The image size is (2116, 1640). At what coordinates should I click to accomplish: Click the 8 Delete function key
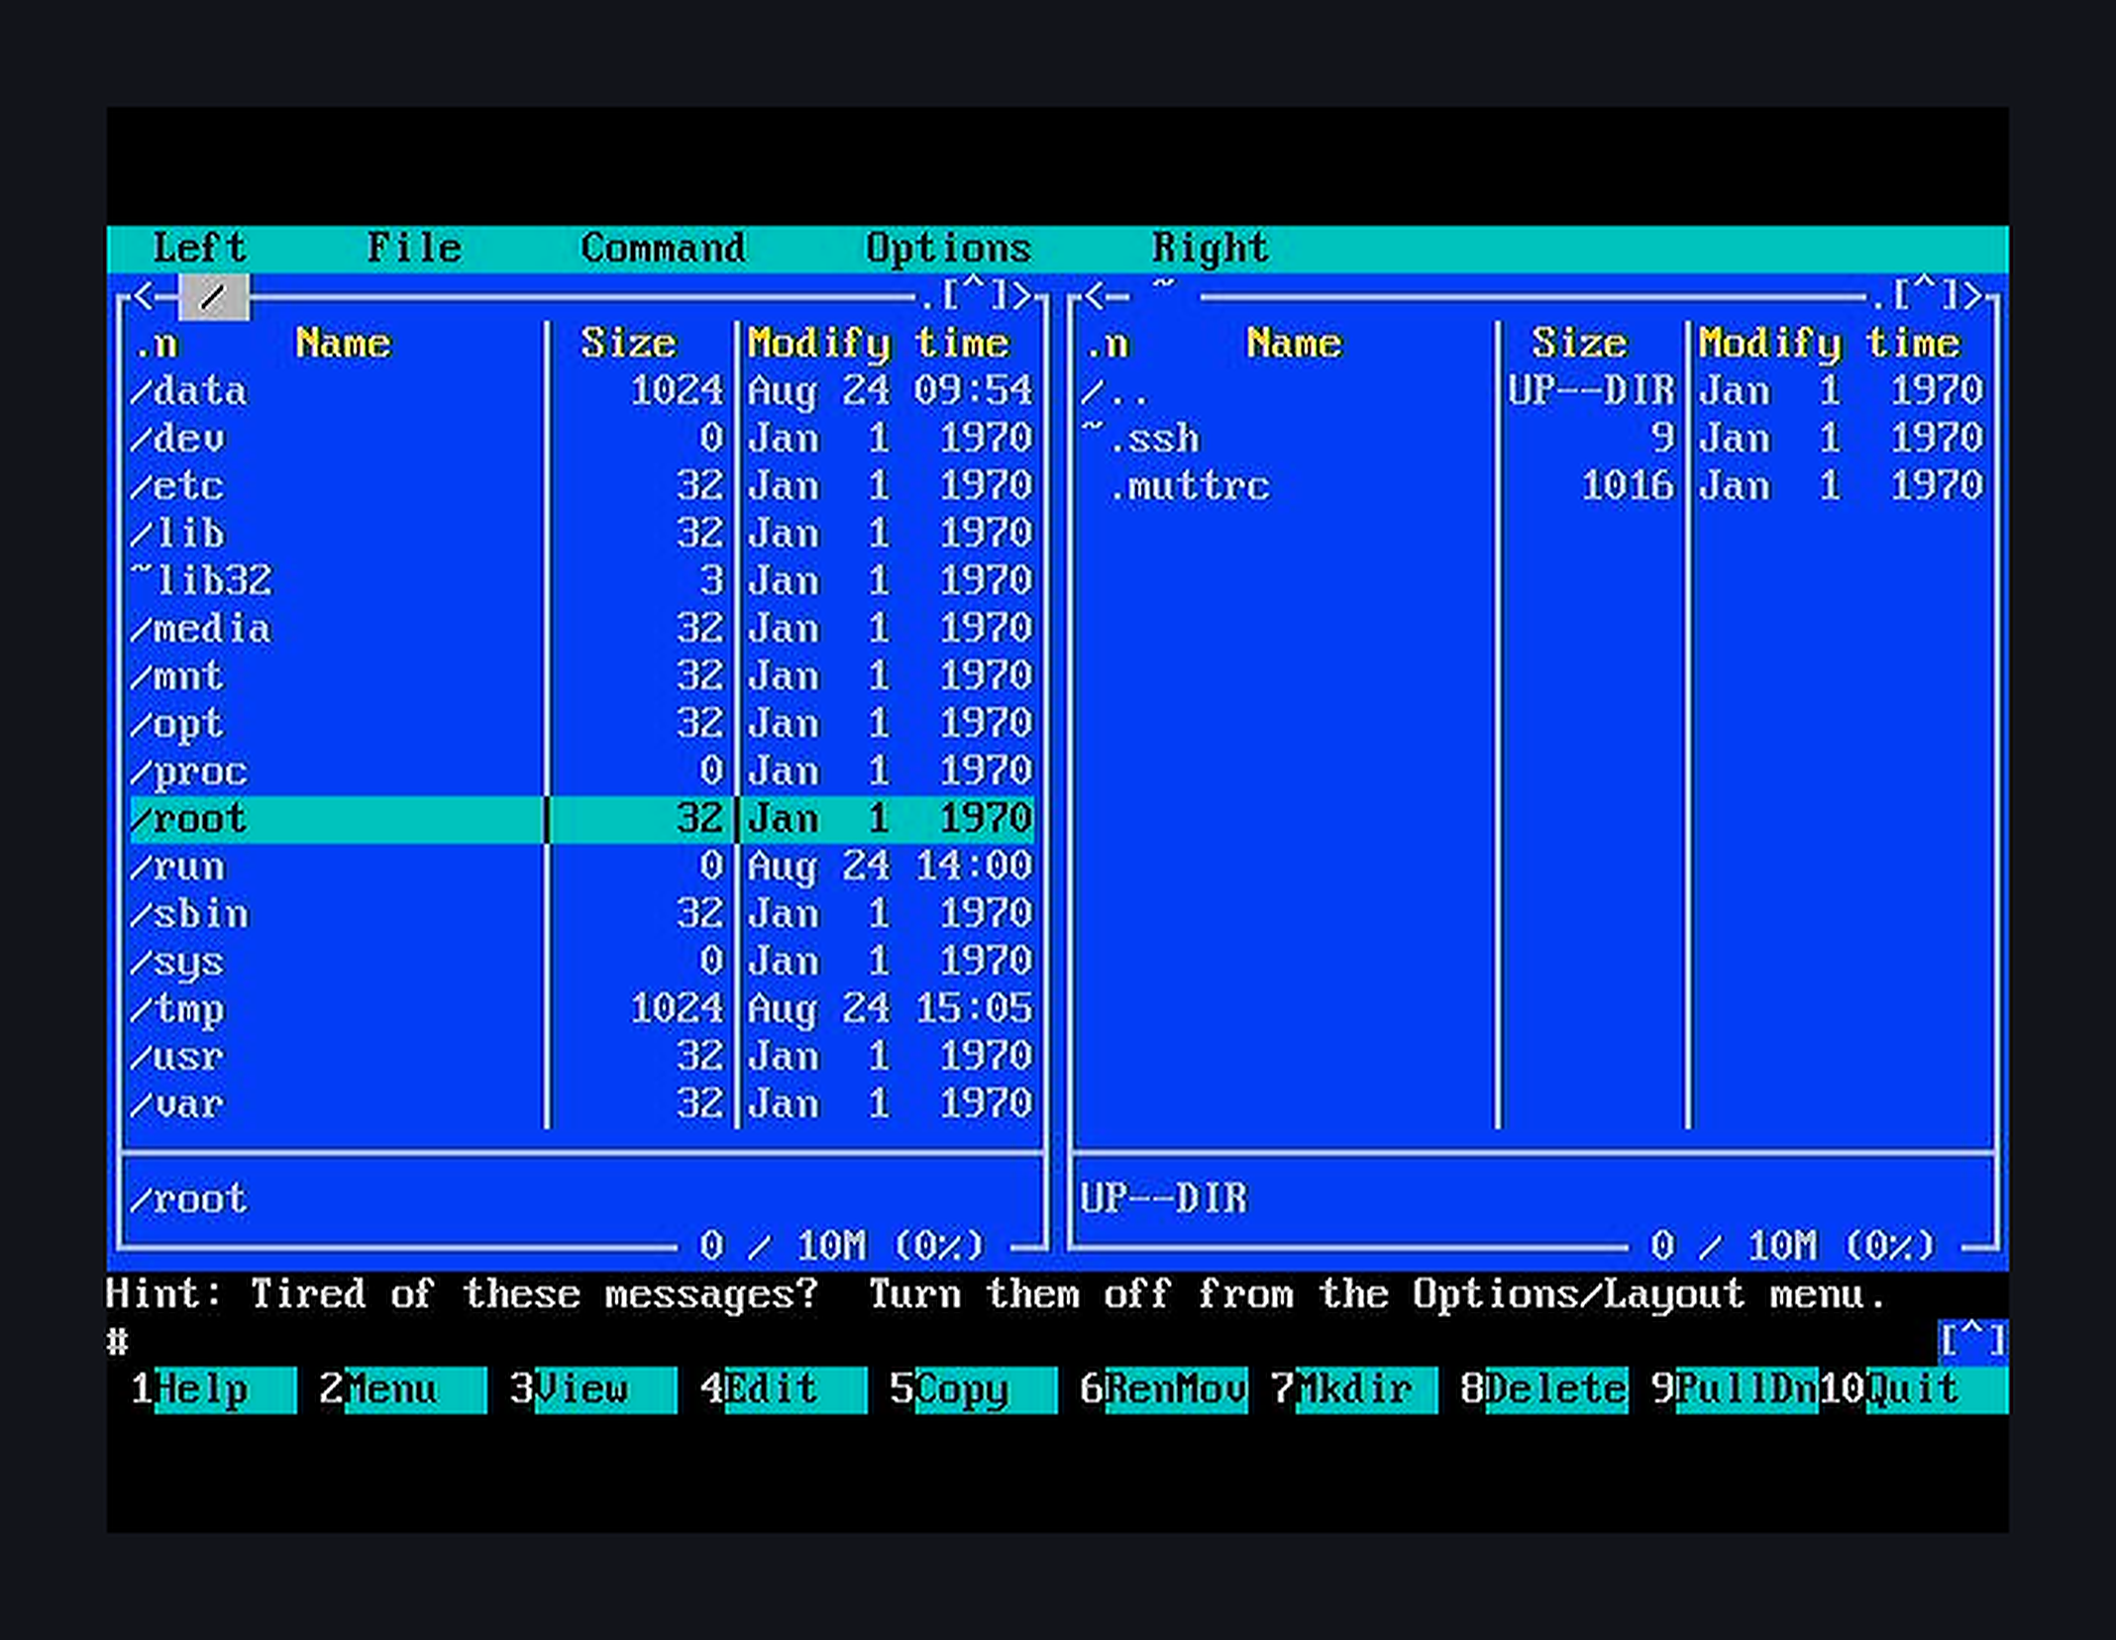pyautogui.click(x=1544, y=1389)
